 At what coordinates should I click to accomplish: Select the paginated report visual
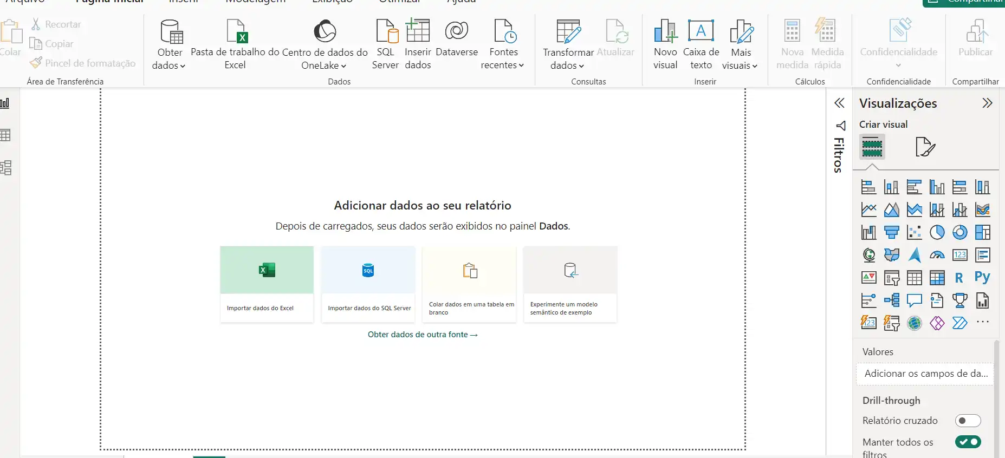coord(982,300)
